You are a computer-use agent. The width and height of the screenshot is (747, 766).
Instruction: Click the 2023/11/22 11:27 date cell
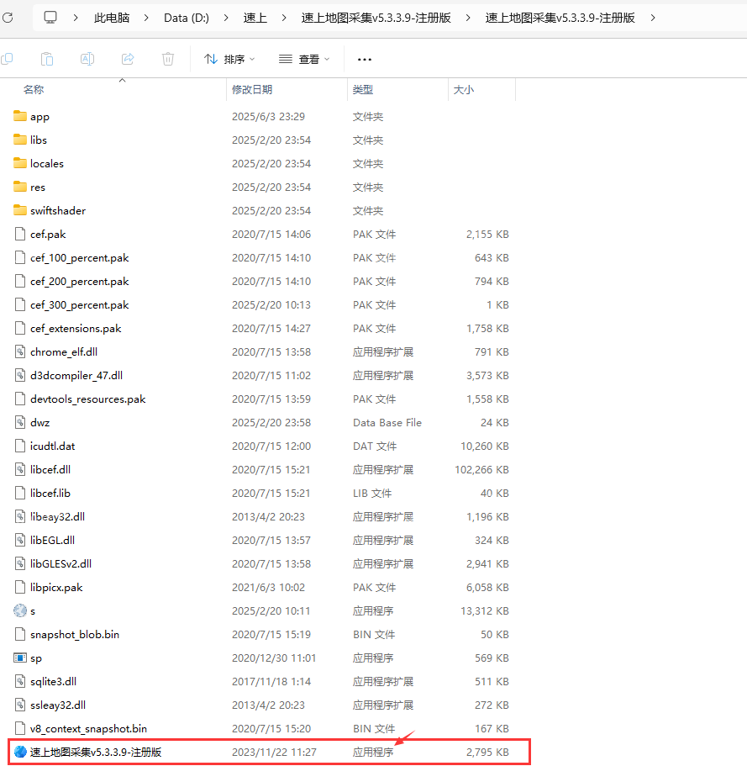tap(274, 753)
